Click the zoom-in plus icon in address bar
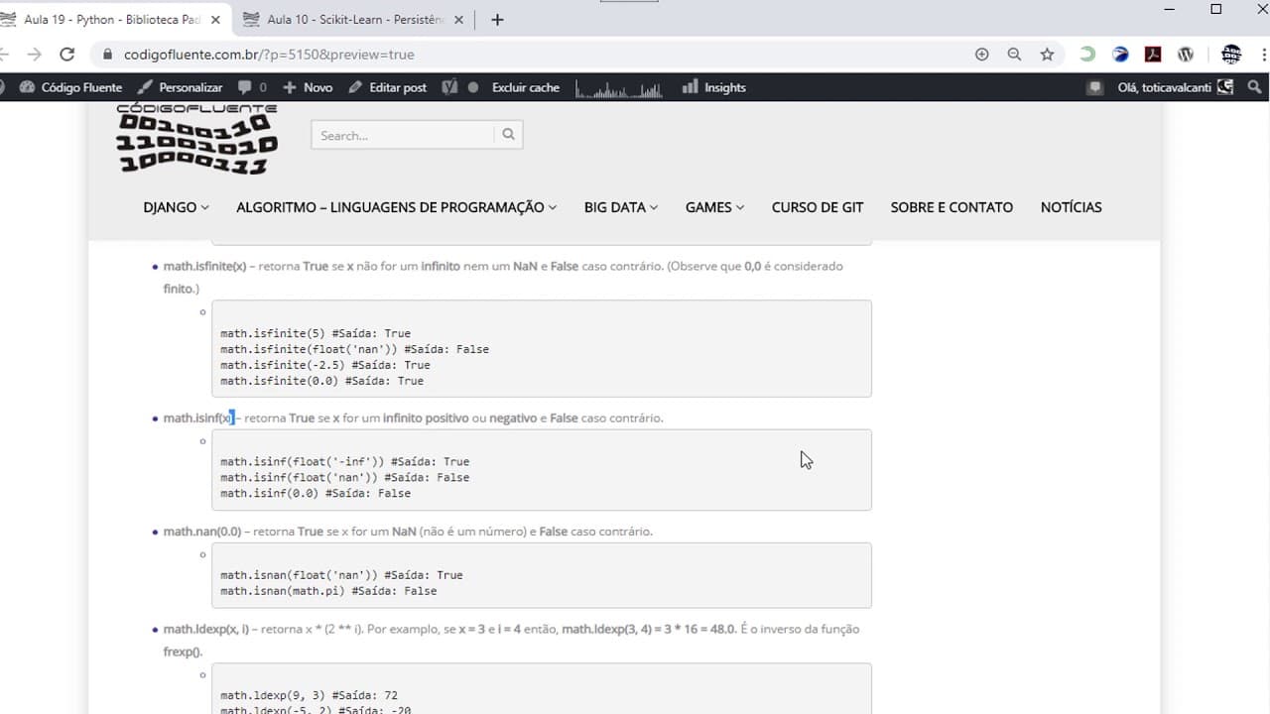The width and height of the screenshot is (1270, 714). (982, 55)
